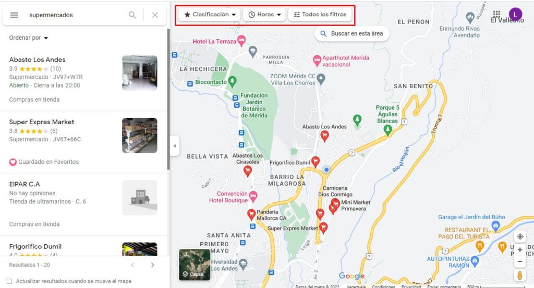This screenshot has width=534, height=288.
Task: Open the Abasto Los Andes result
Action: click(x=38, y=59)
